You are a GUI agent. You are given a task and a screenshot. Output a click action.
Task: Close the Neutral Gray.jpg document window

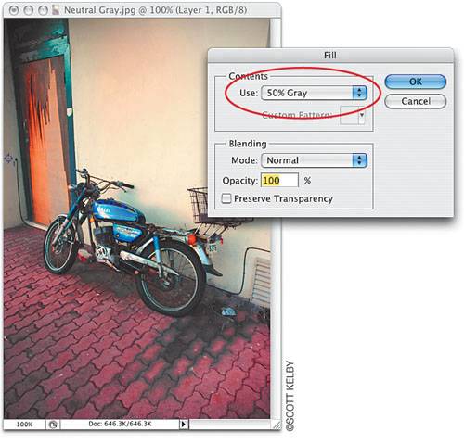14,10
